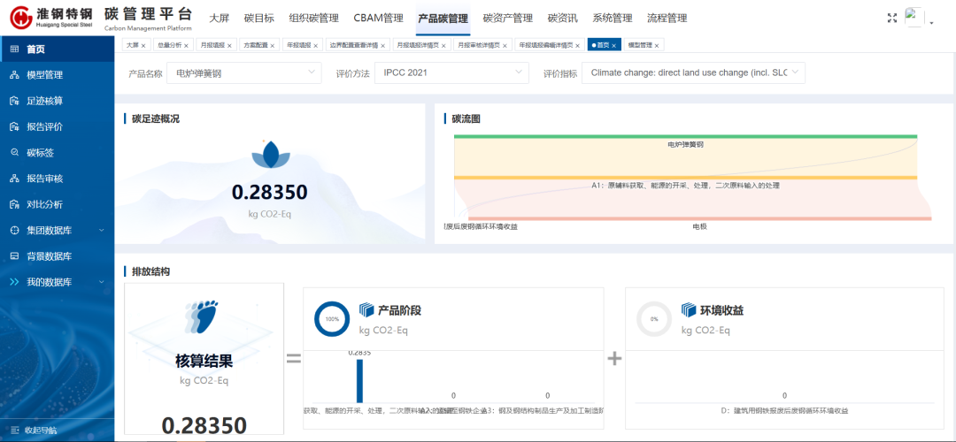This screenshot has height=442, width=956.
Task: Open the 碳资讯 top menu
Action: [562, 19]
